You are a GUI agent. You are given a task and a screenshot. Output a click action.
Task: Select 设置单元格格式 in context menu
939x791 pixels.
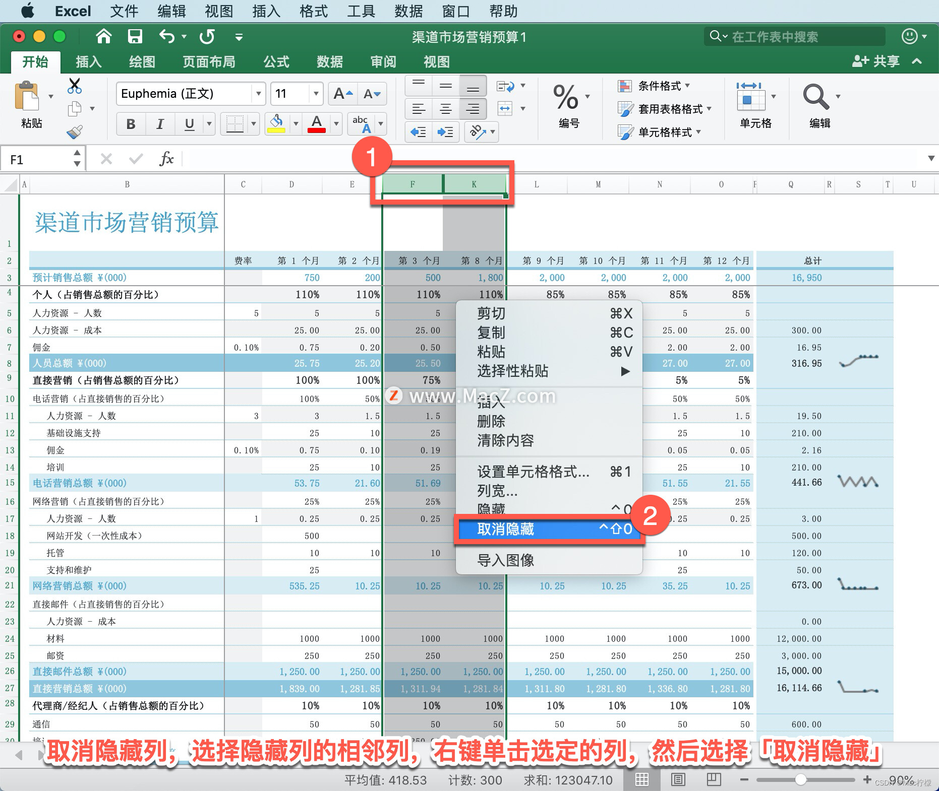550,472
